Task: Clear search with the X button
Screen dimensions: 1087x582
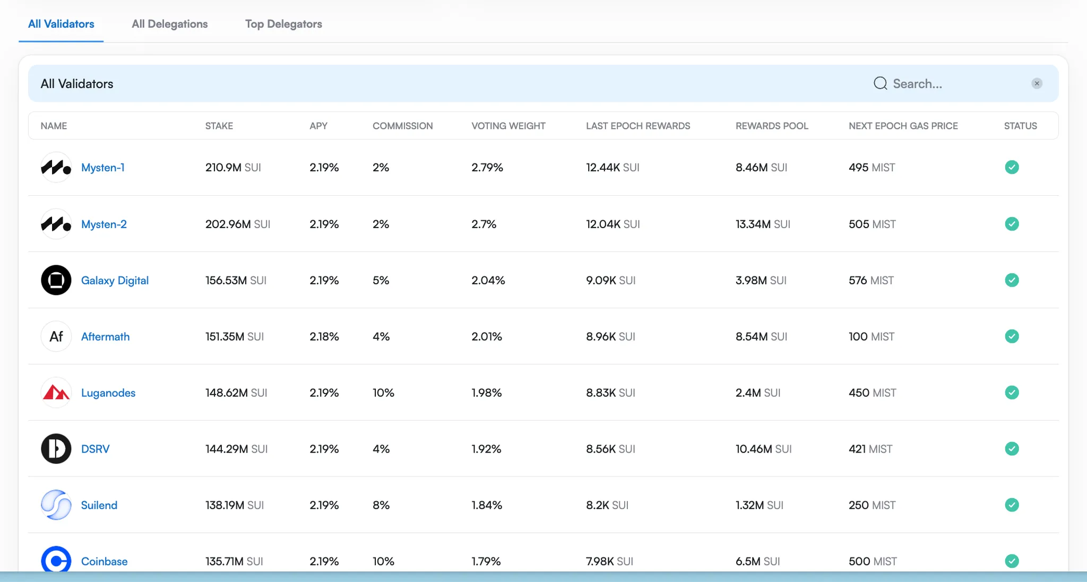Action: pos(1037,83)
